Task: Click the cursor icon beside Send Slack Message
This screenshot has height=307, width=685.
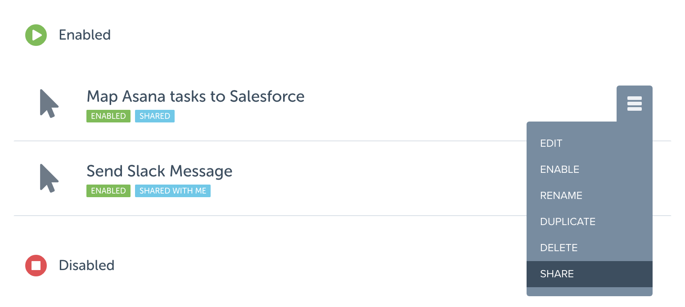Action: click(x=49, y=178)
